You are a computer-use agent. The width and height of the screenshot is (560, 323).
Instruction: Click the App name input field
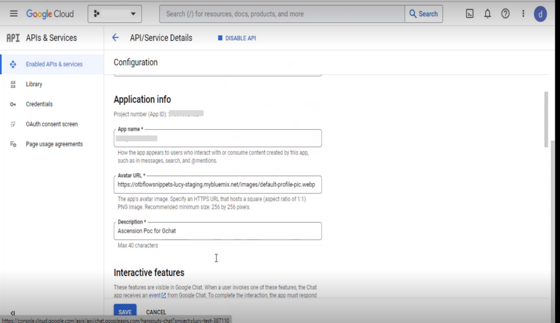pyautogui.click(x=217, y=138)
